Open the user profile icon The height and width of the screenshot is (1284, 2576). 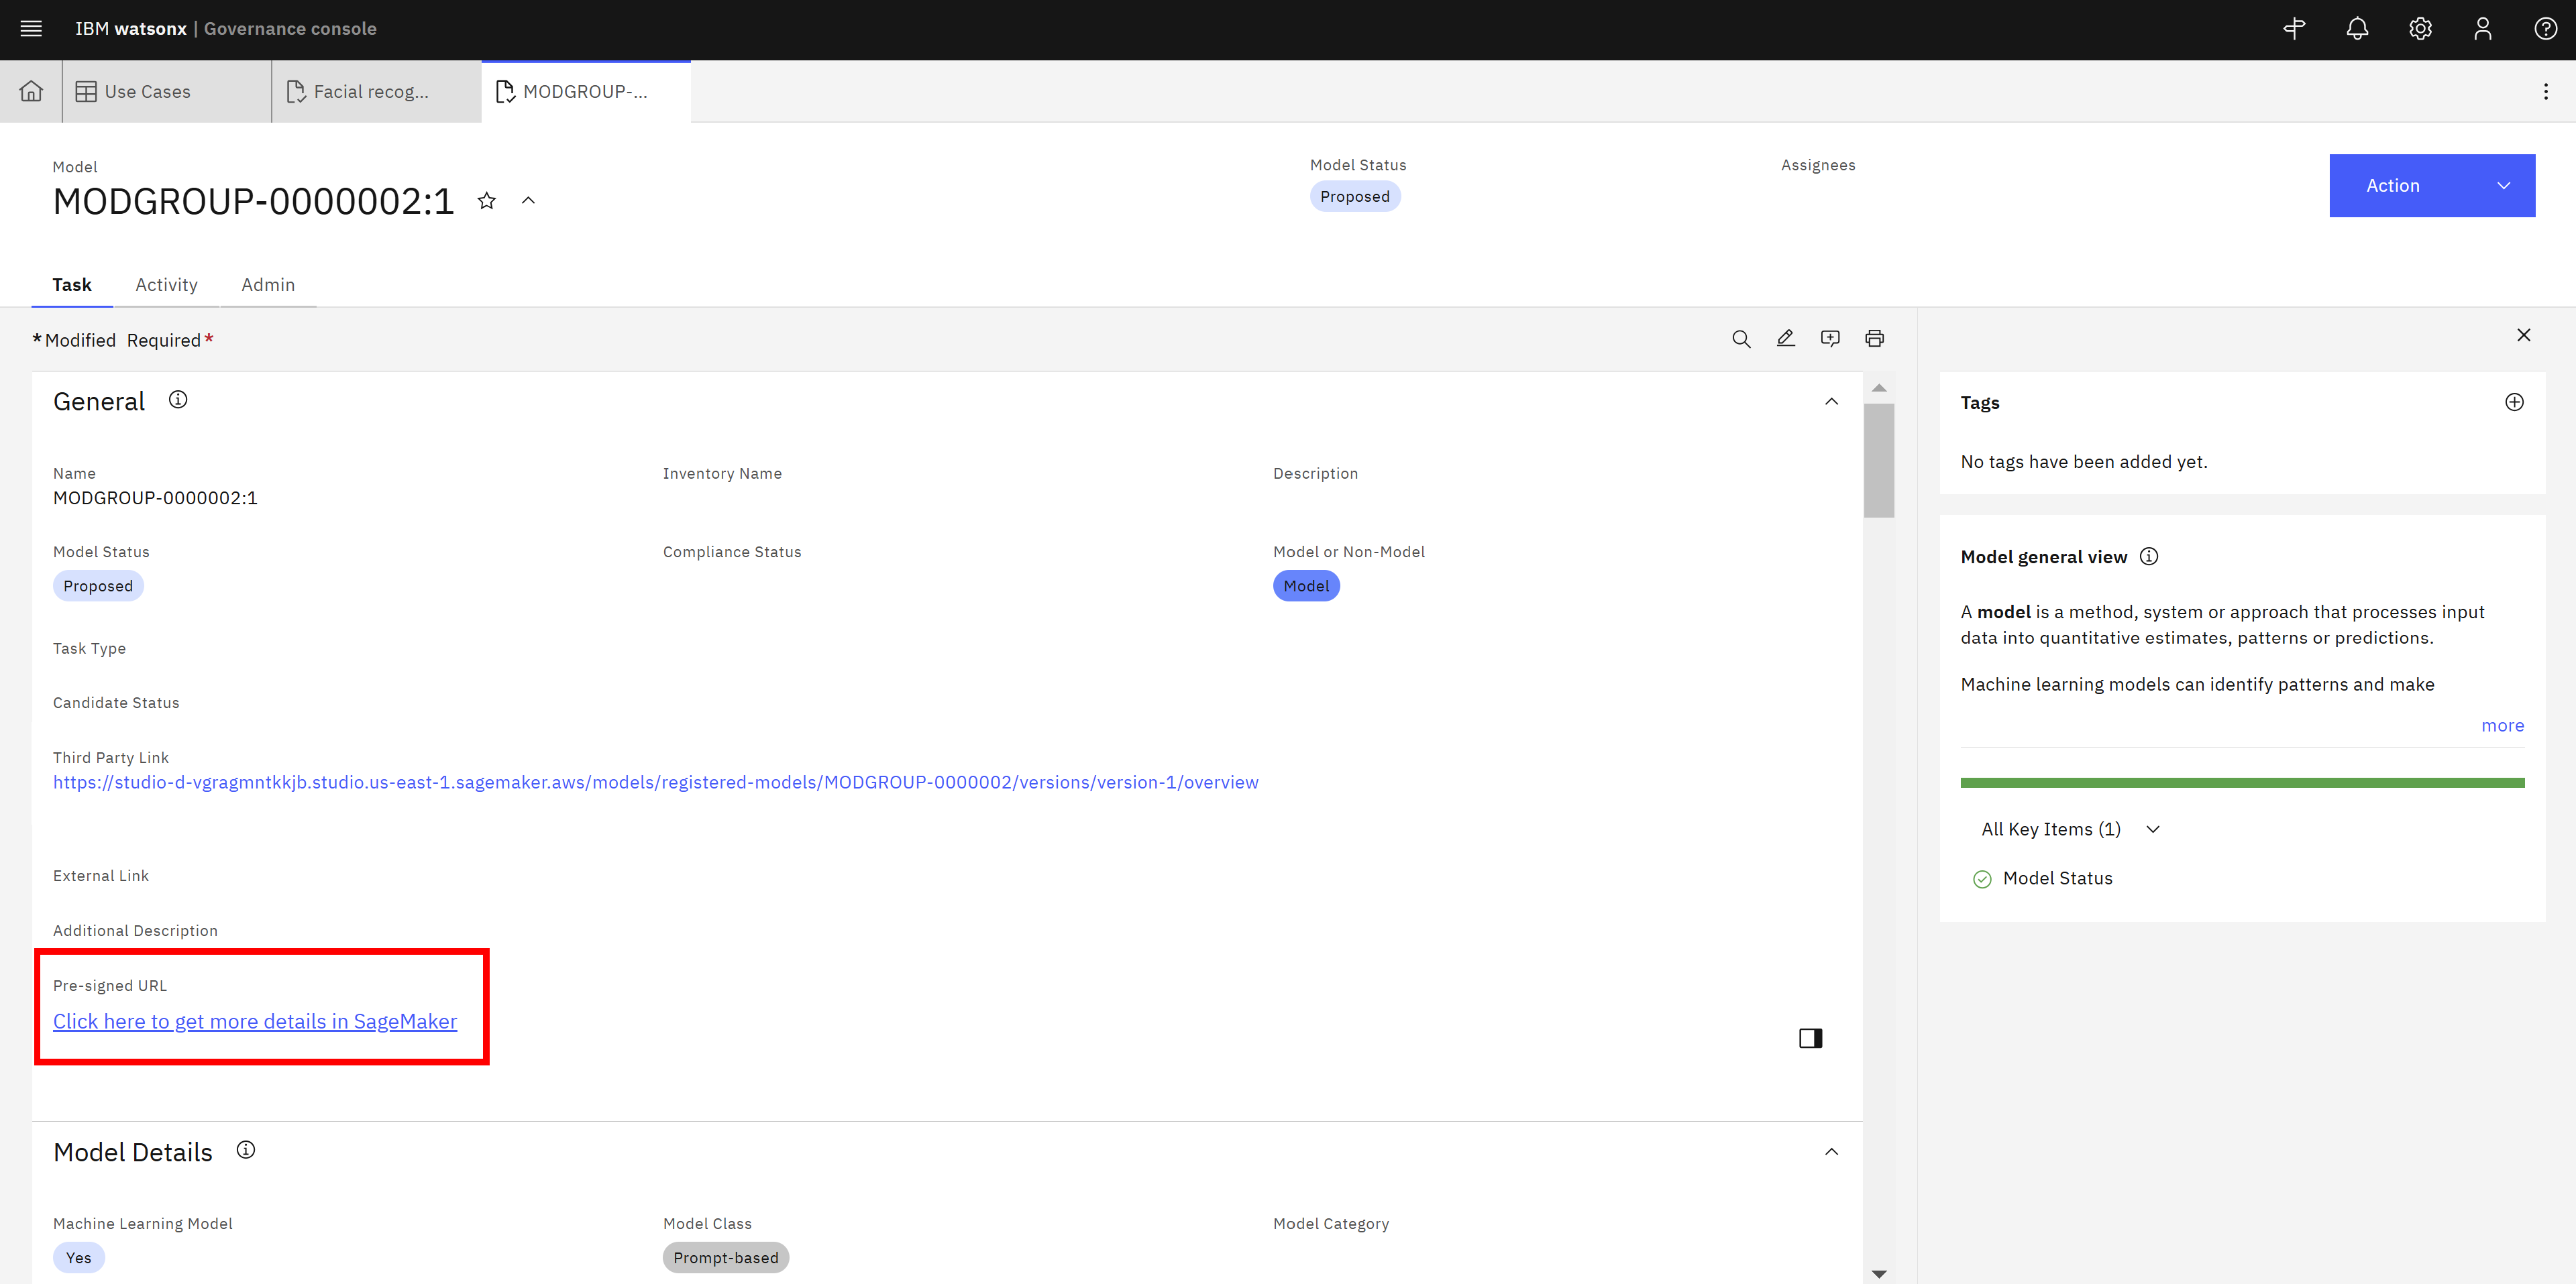(x=2483, y=29)
